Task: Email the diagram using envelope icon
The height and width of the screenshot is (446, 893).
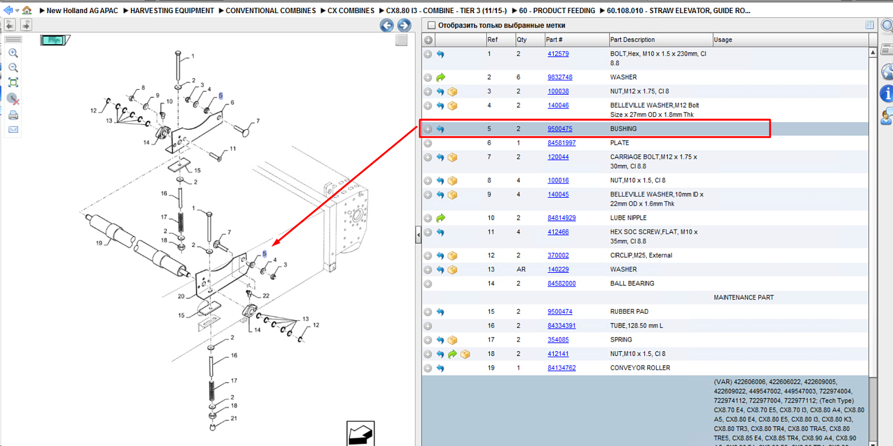Action: pyautogui.click(x=13, y=129)
